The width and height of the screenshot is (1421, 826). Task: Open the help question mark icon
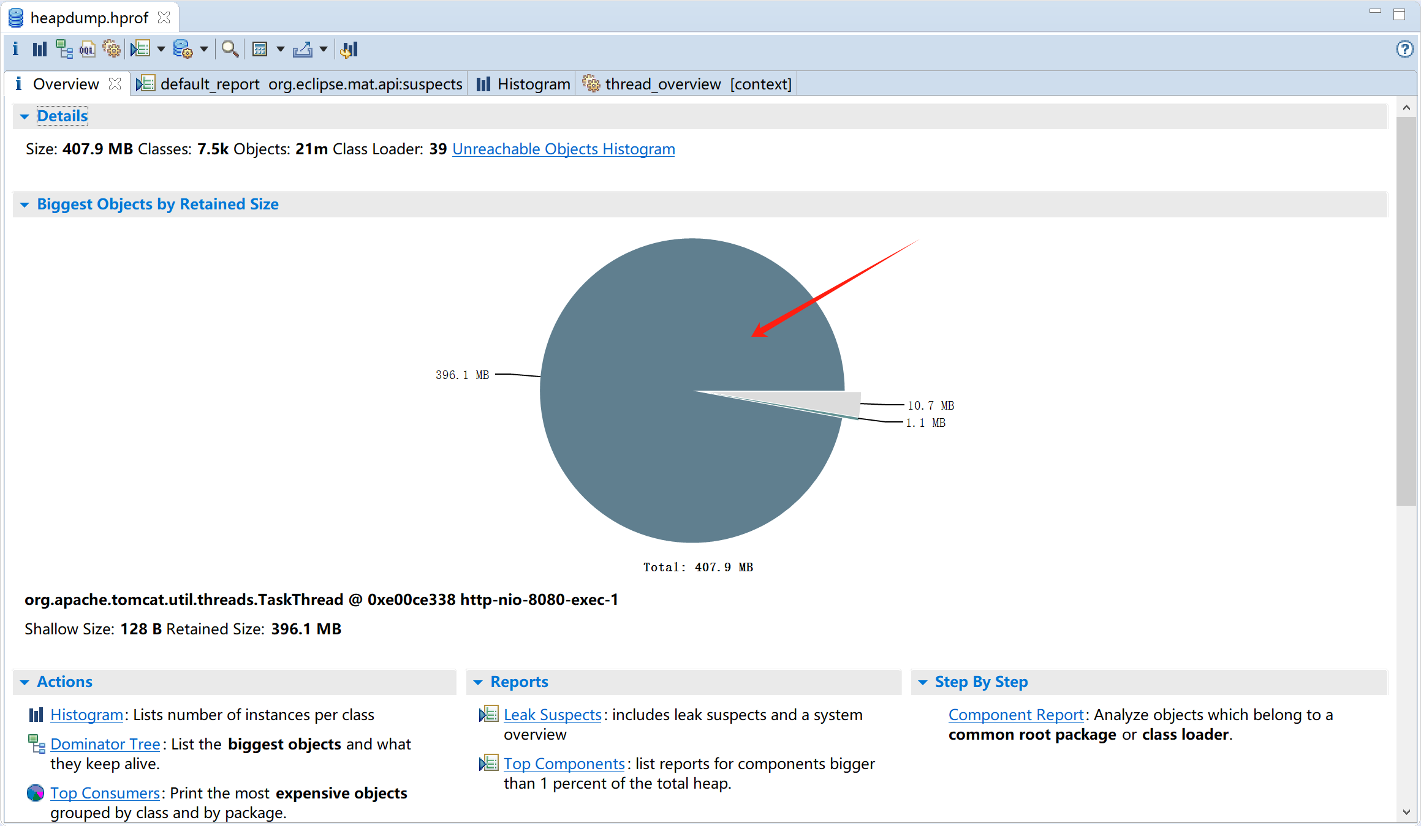point(1404,49)
